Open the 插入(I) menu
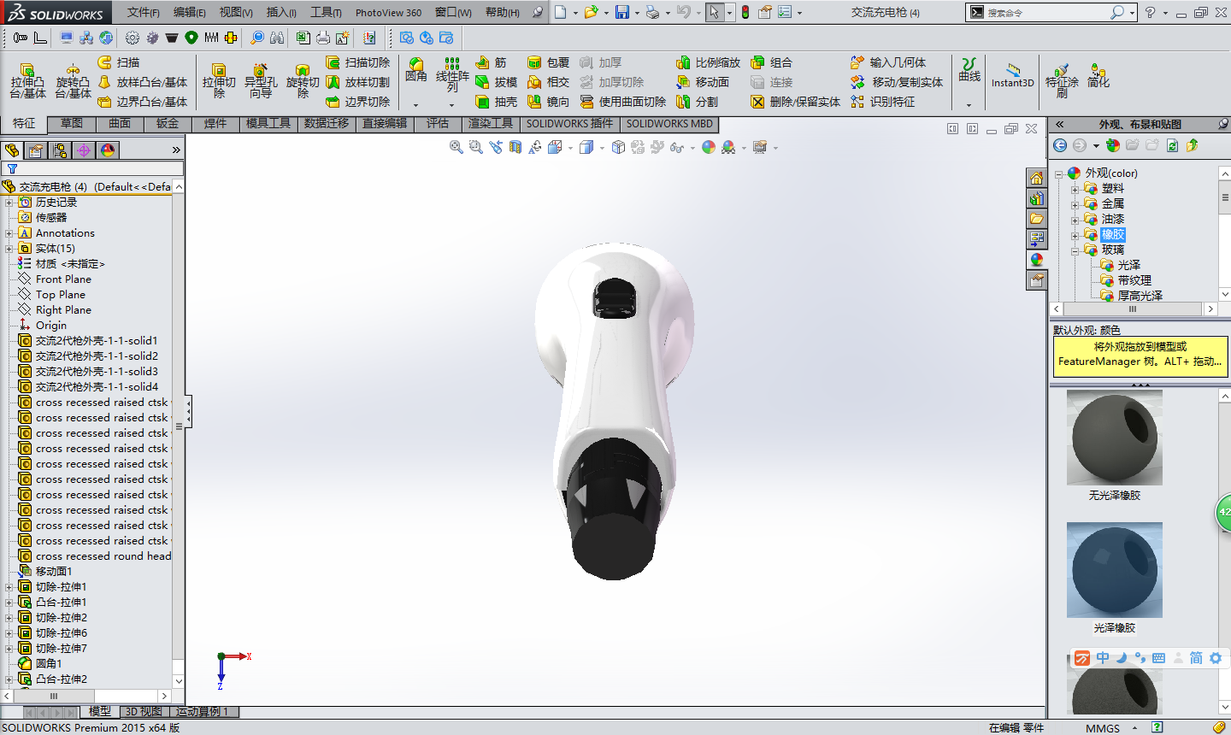Screen dimensions: 1231x735 [x=281, y=12]
